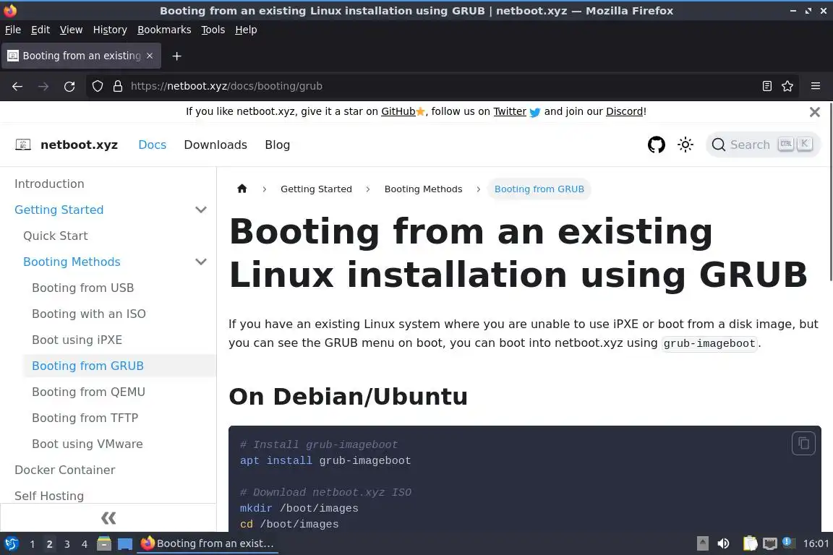Open Booting Methods sidebar link
833x555 pixels.
coord(72,262)
